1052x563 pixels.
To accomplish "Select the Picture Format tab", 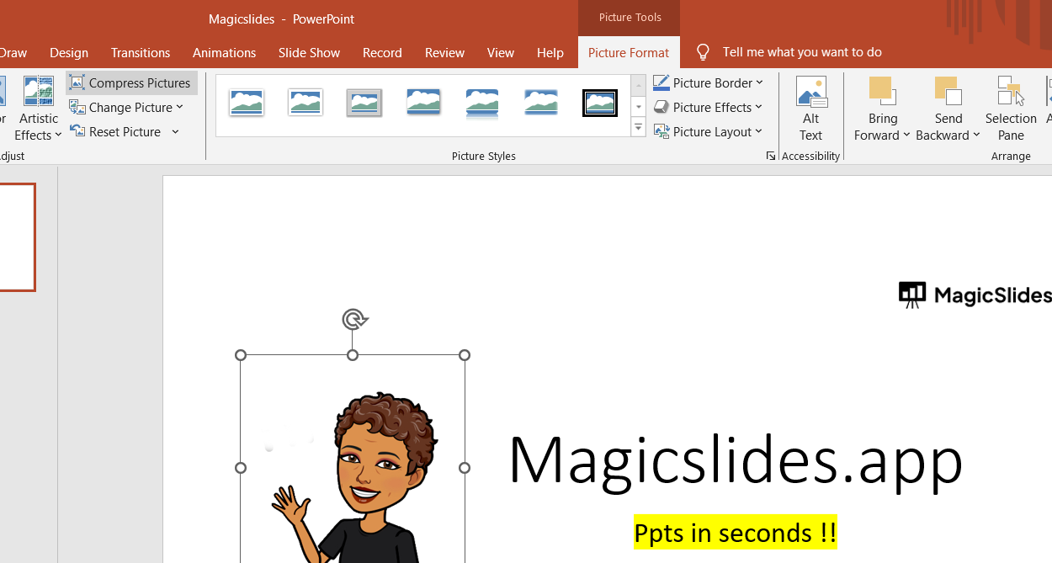I will (x=629, y=52).
